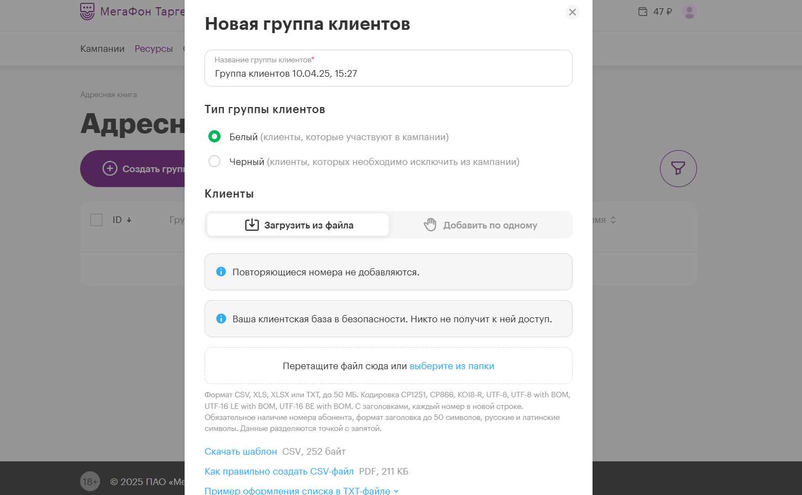Switch to Добавить по одному tab

click(x=480, y=225)
